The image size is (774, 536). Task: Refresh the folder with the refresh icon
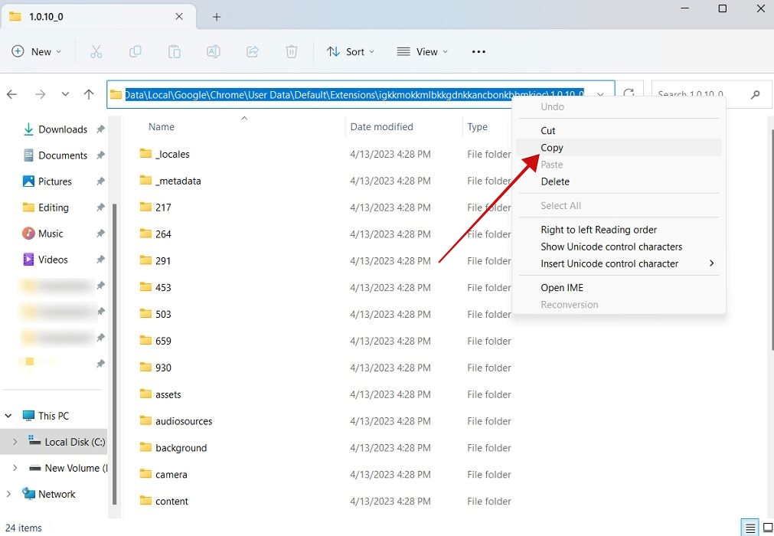628,93
